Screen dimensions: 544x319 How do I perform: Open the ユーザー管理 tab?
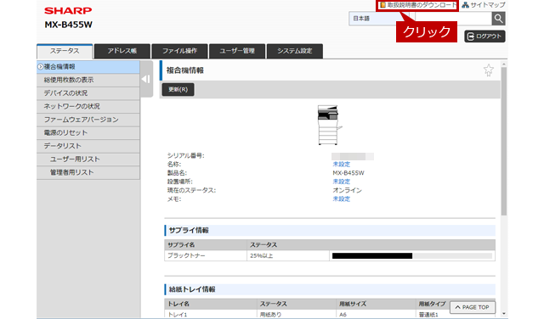tap(237, 51)
